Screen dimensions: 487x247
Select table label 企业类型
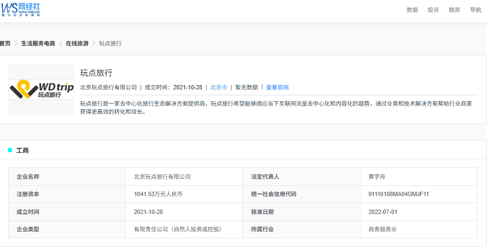(28, 229)
